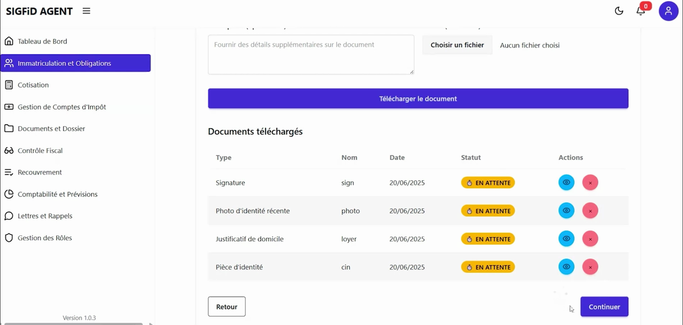Toggle dark mode with the moon icon
Image resolution: width=683 pixels, height=325 pixels.
619,10
